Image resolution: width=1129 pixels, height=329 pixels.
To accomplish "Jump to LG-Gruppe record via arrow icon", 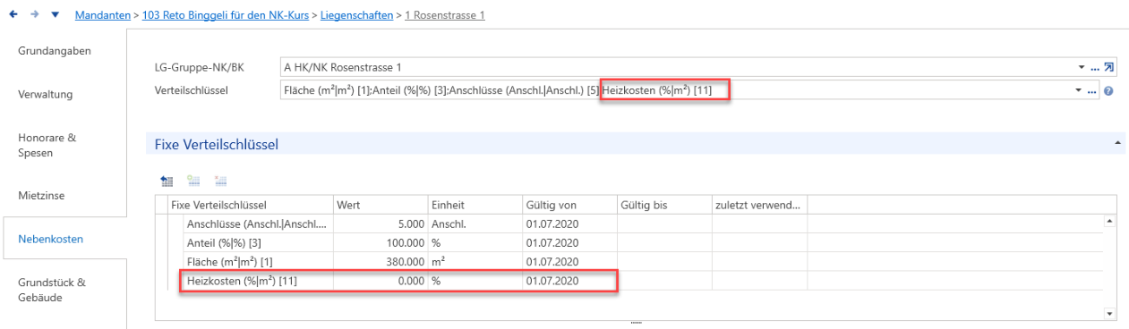I will pos(1108,67).
